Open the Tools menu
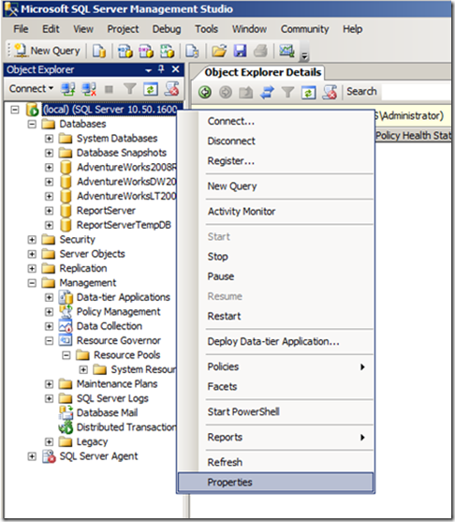Image resolution: width=455 pixels, height=522 pixels. coord(206,29)
